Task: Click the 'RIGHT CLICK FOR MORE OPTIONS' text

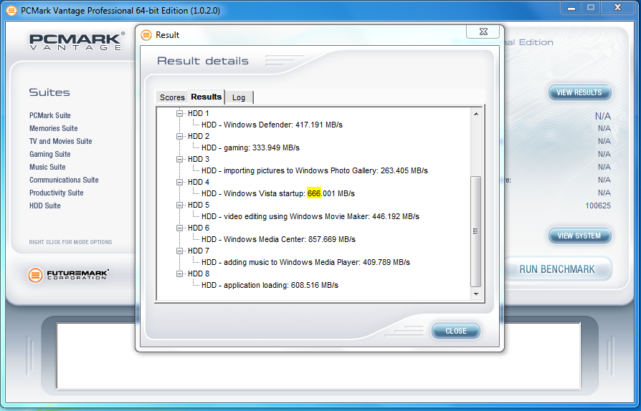Action: (x=70, y=242)
